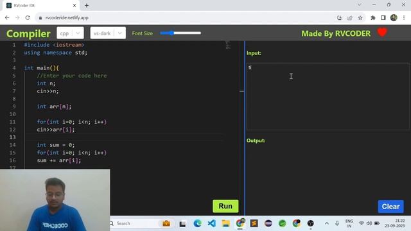The height and width of the screenshot is (231, 411).
Task: Open the clock showing 21:22
Action: [395, 223]
